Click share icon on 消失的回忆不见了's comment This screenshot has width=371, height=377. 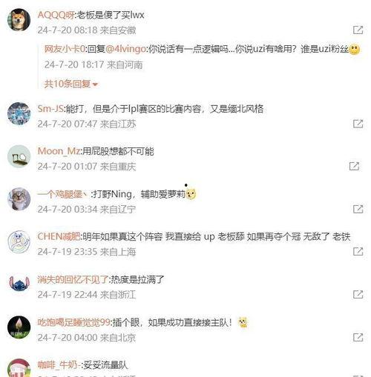pyautogui.click(x=358, y=295)
